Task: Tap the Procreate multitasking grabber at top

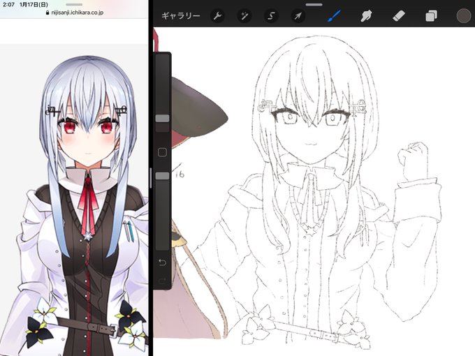Action: 314,5
